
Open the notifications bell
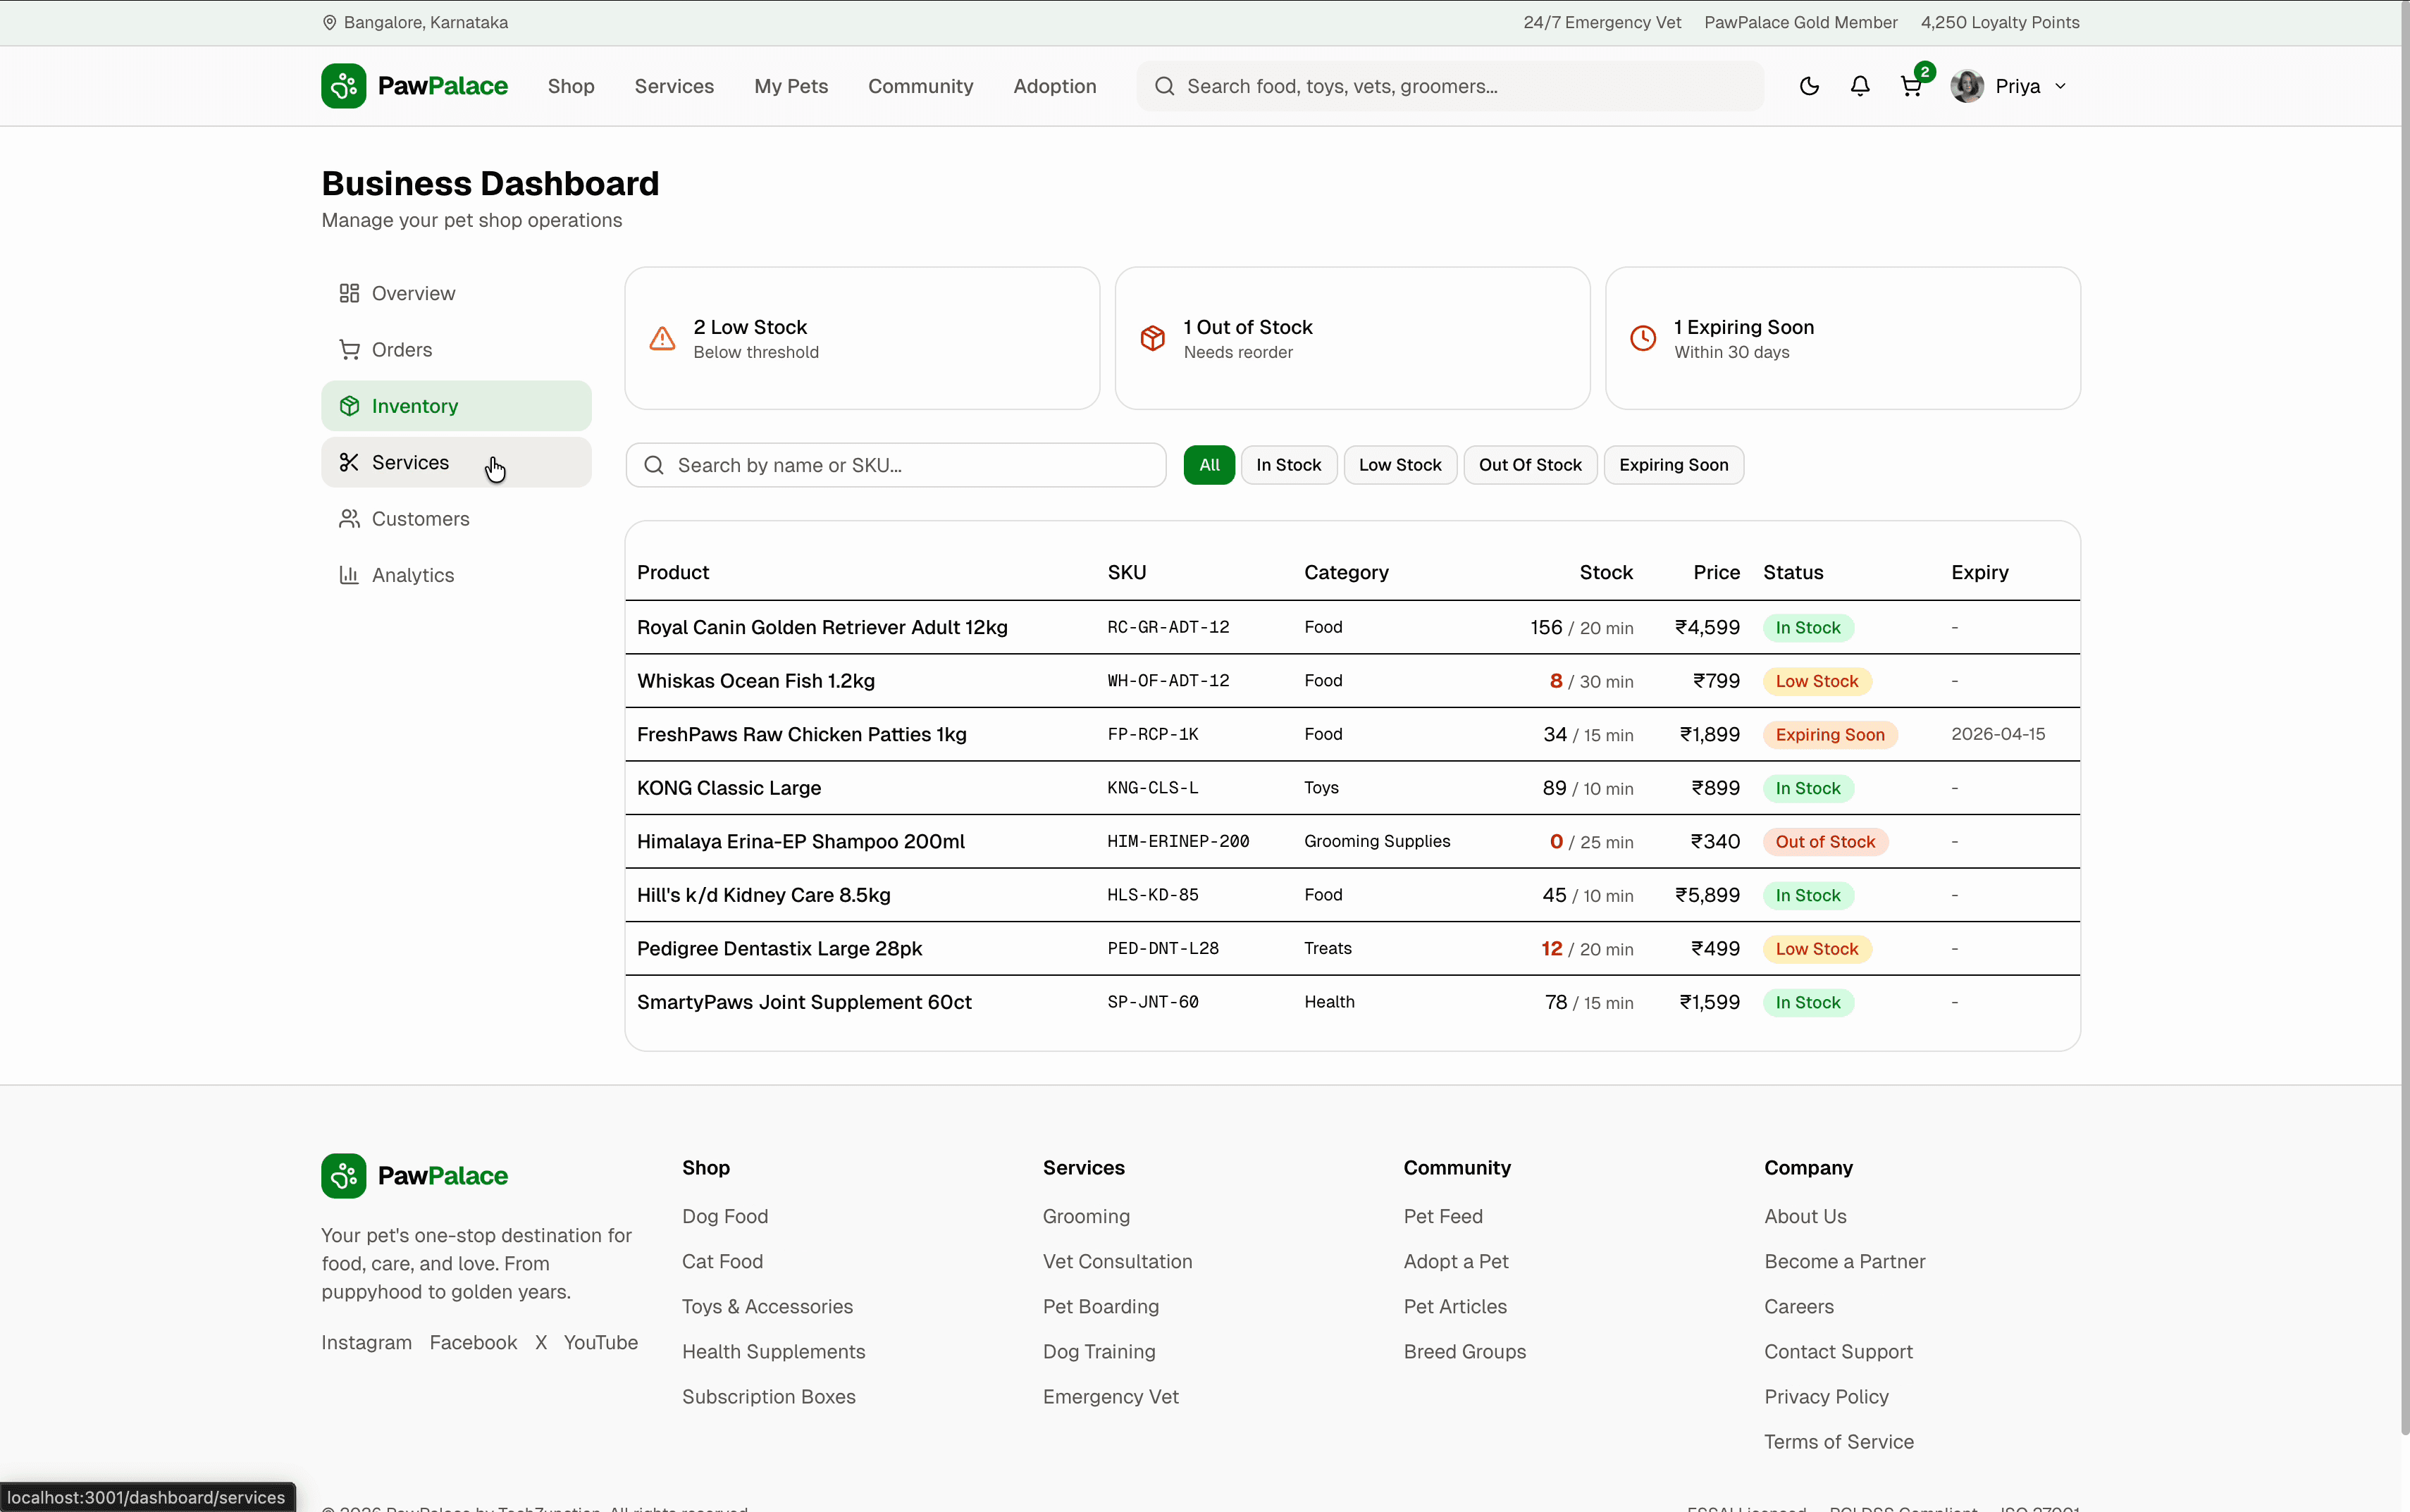point(1860,86)
